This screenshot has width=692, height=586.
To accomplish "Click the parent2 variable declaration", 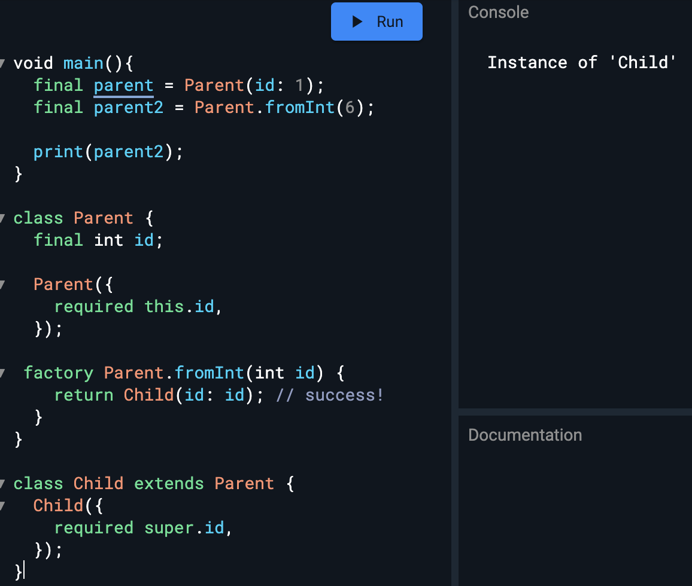I will click(x=129, y=108).
